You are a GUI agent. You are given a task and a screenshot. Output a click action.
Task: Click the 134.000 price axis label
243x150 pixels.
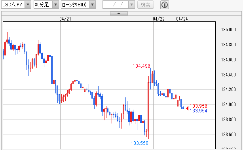pos(228,104)
